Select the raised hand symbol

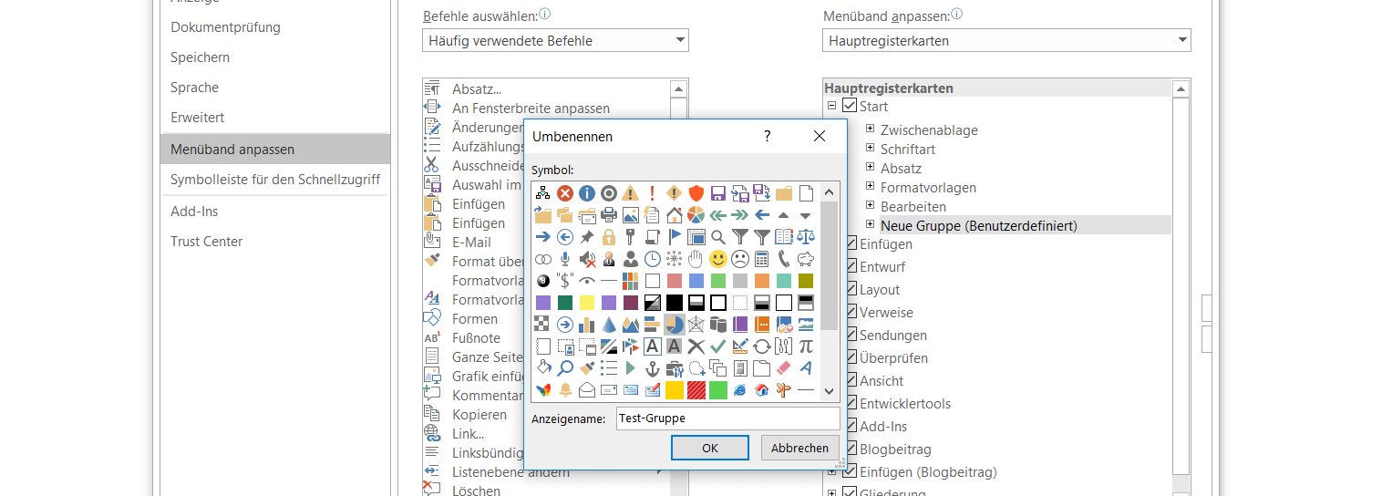(696, 259)
